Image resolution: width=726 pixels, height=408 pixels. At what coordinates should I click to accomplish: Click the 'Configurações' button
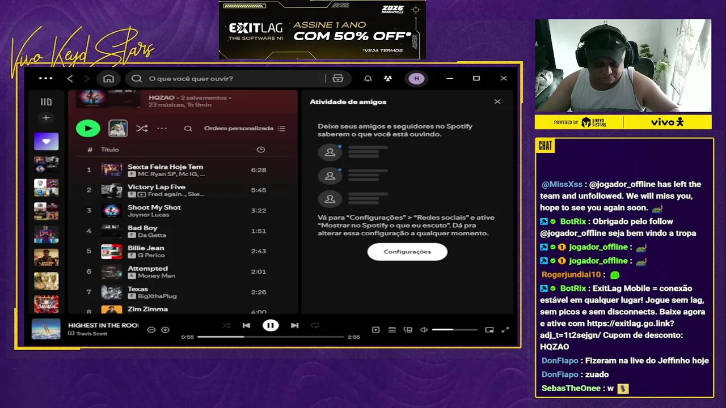pos(407,252)
